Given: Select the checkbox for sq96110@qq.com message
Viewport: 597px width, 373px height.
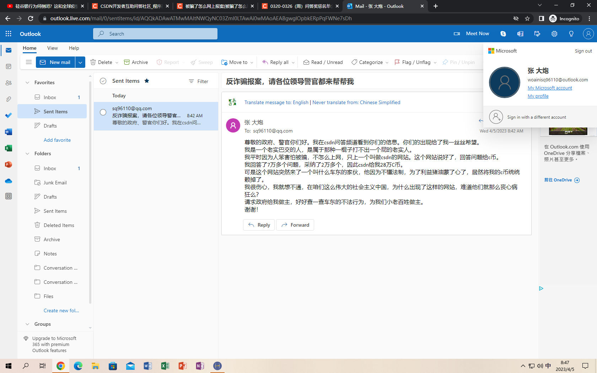Looking at the screenshot, I should [x=103, y=112].
